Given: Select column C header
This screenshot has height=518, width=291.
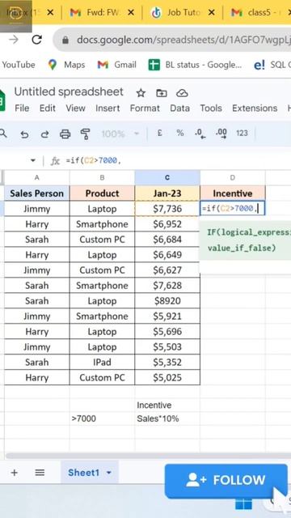Looking at the screenshot, I should (x=167, y=178).
